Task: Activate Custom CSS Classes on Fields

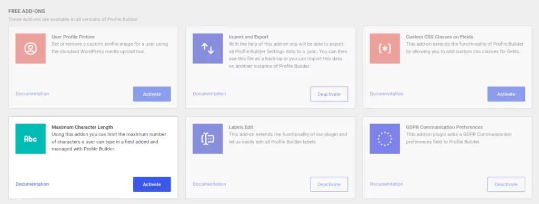Action: (x=506, y=94)
